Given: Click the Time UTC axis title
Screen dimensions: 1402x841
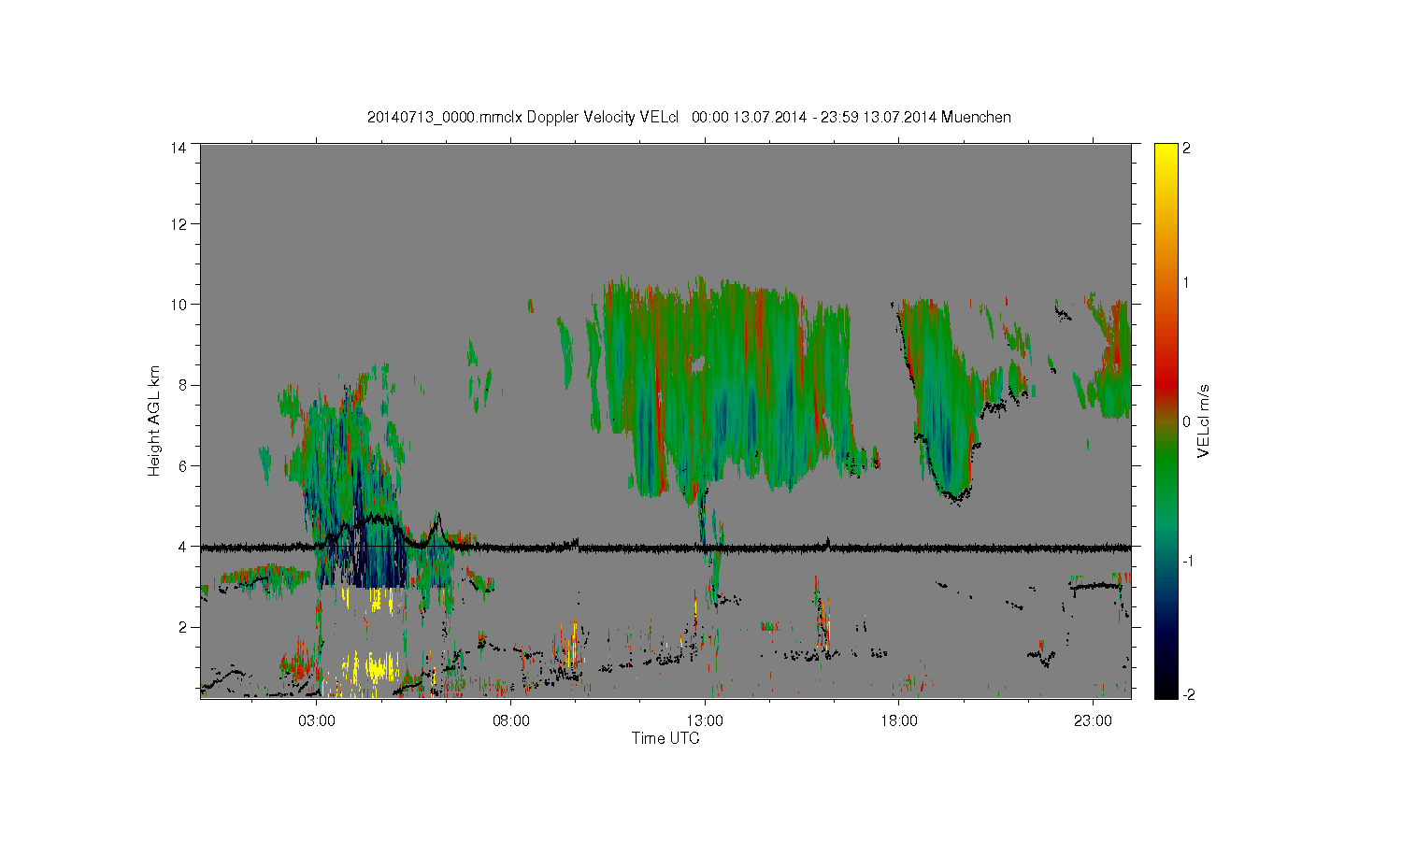Looking at the screenshot, I should point(665,738).
